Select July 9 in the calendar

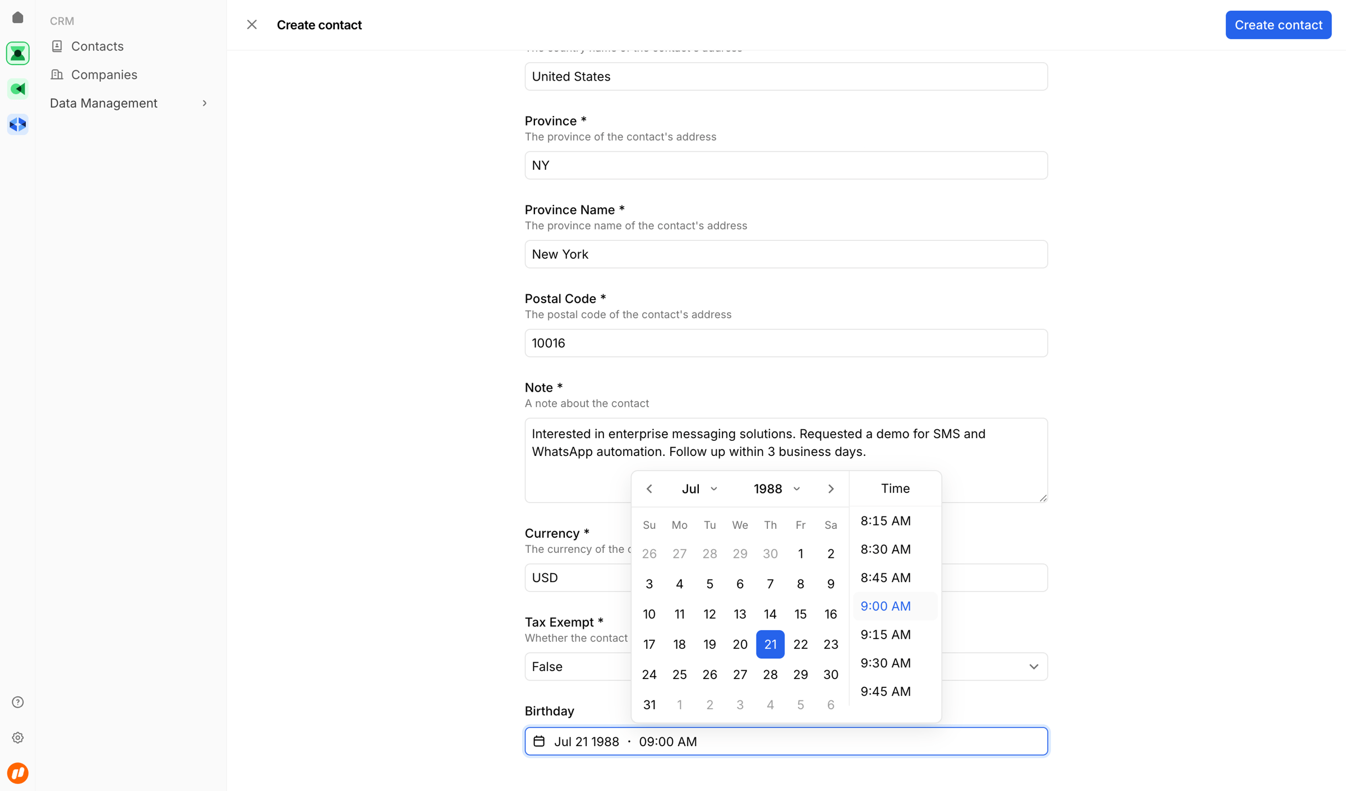point(831,584)
